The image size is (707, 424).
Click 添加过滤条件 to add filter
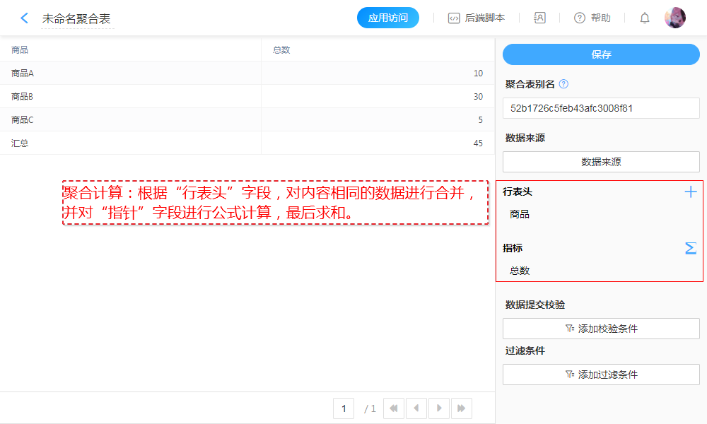601,375
